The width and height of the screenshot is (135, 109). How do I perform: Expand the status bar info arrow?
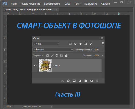[51, 107]
